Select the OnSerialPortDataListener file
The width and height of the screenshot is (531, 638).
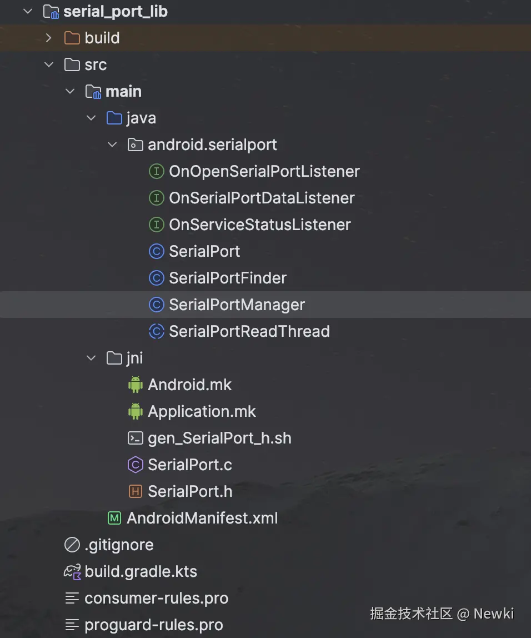pyautogui.click(x=262, y=198)
